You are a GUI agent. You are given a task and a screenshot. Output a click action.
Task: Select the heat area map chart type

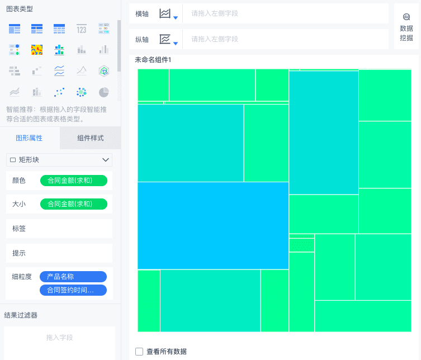click(37, 50)
